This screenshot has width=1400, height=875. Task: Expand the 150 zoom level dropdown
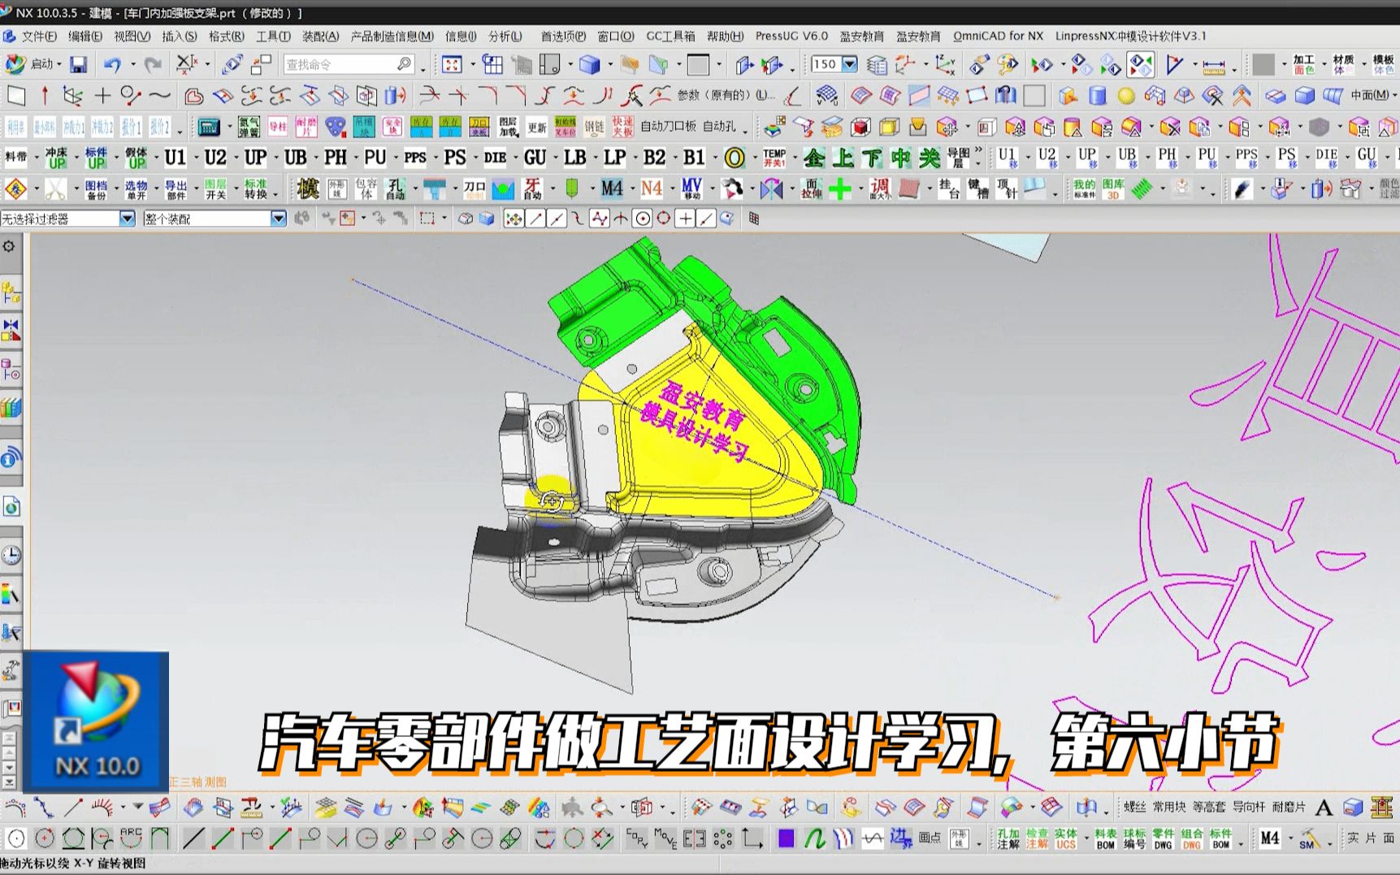[847, 63]
